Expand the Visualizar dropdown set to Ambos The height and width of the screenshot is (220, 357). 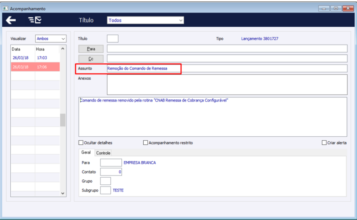(x=50, y=39)
